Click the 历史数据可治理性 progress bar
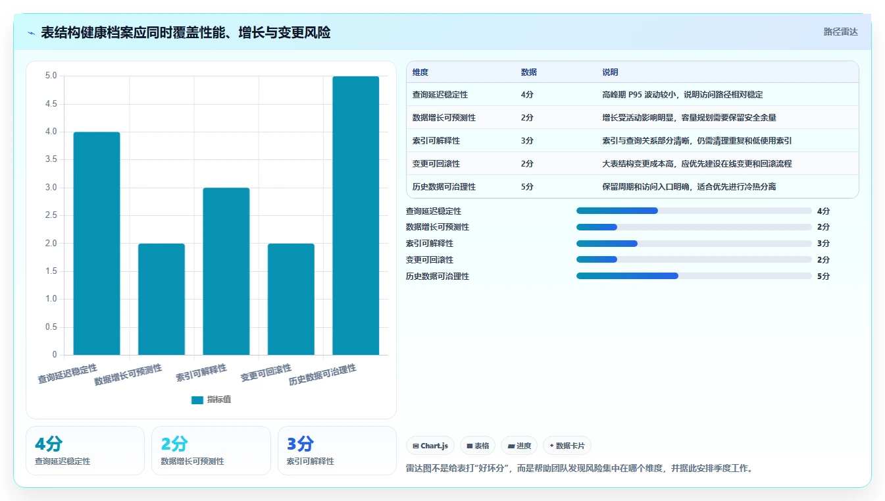 click(x=694, y=276)
